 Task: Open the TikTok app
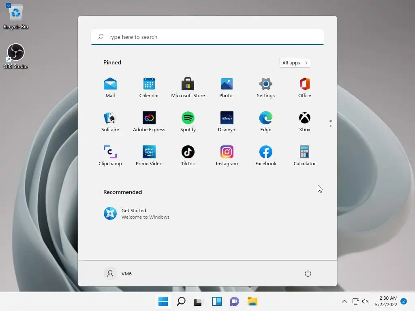click(188, 156)
